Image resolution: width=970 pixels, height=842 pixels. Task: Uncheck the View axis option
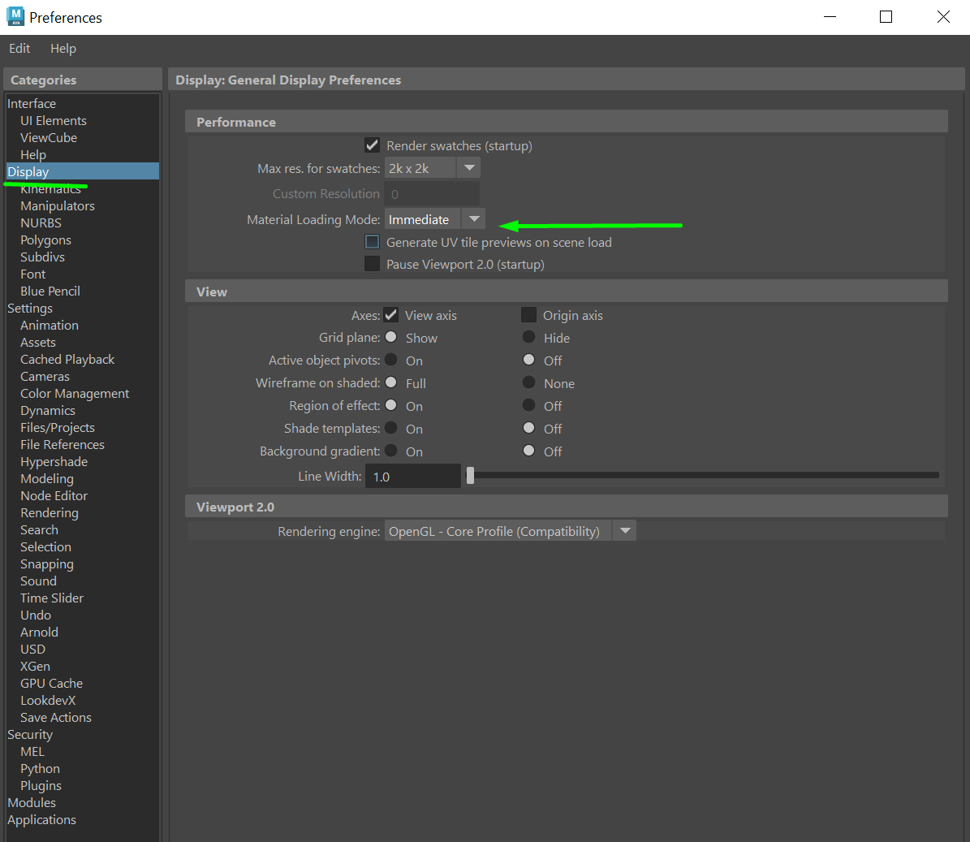pyautogui.click(x=390, y=315)
